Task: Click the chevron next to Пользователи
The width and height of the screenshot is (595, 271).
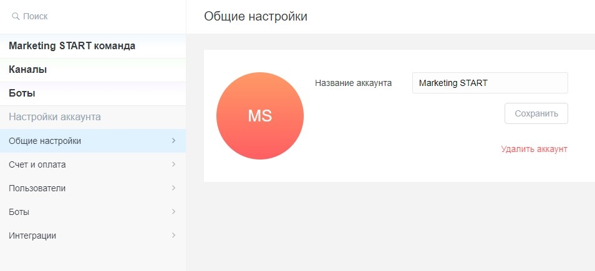Action: coord(173,188)
